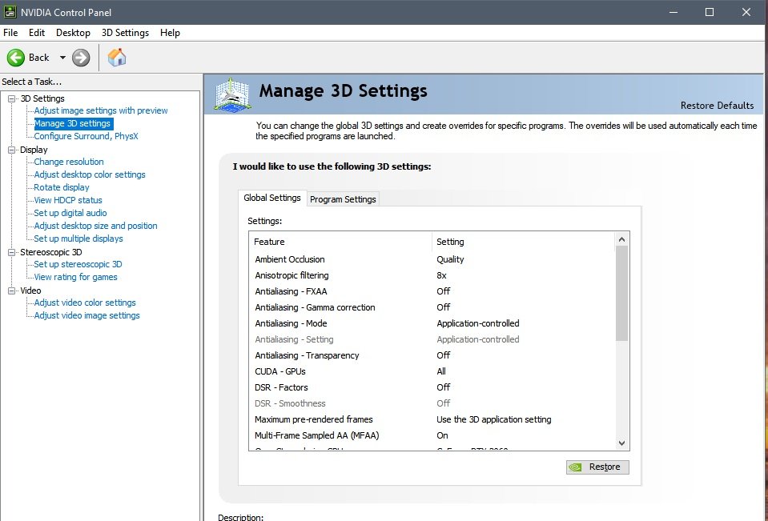This screenshot has height=521, width=768.
Task: Open Adjust video color settings
Action: click(x=85, y=303)
